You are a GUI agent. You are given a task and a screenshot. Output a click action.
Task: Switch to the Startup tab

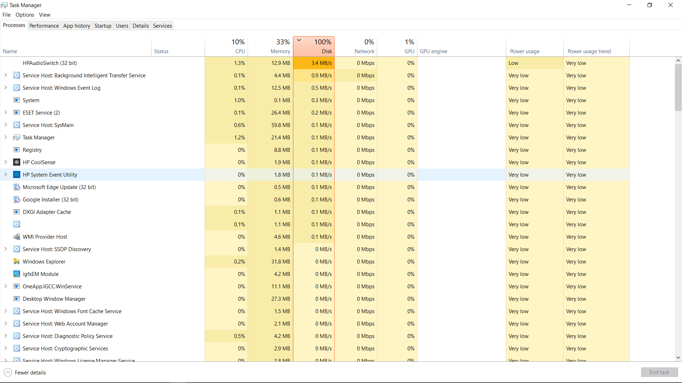(103, 26)
